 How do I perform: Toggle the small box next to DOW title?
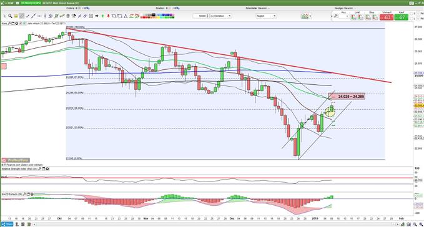[17, 3]
